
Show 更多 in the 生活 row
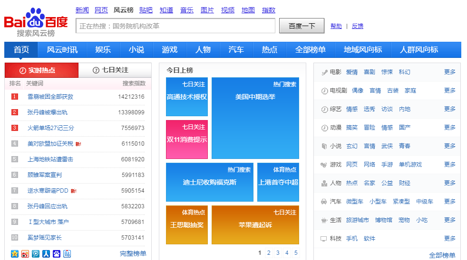pos(449,220)
